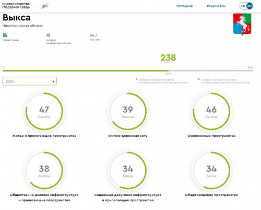Select the 46 баллов green spaces circle
Screen dimensions: 261x210
coord(211,111)
